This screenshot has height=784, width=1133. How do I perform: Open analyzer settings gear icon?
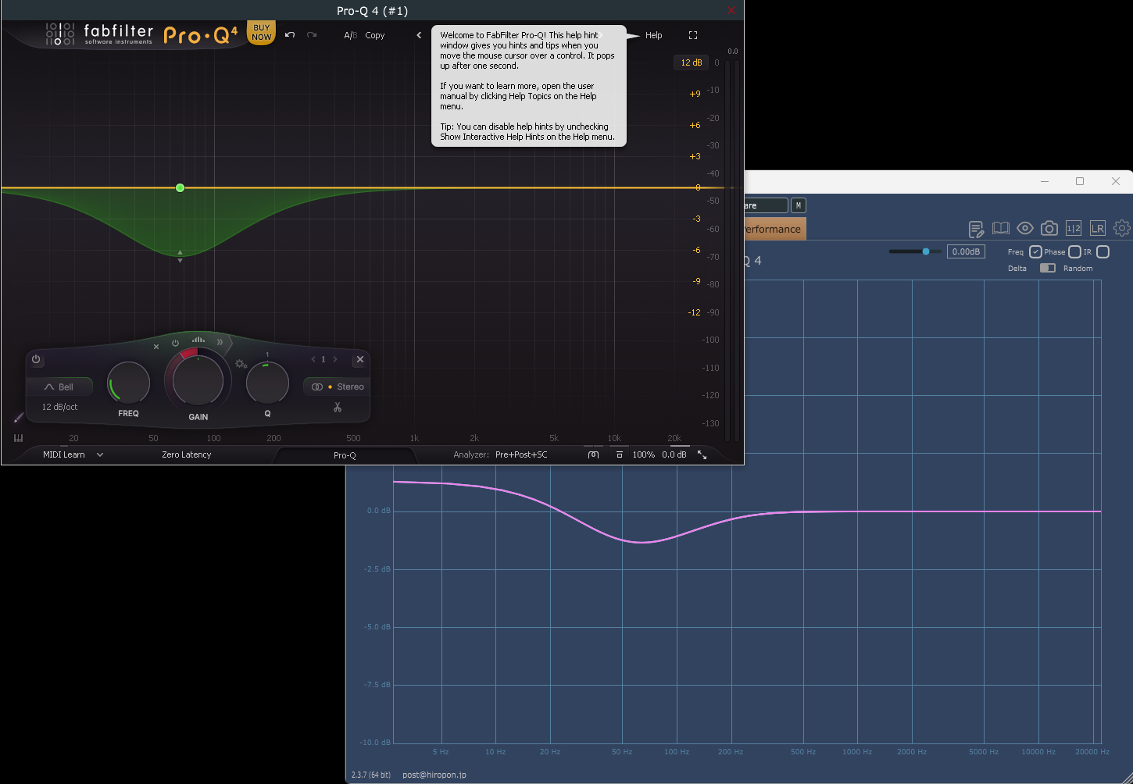[x=1122, y=228]
